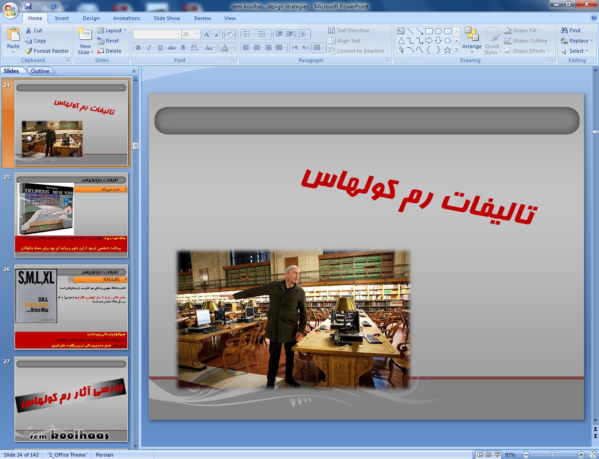Viewport: 599px width, 459px height.
Task: Switch to Slide Sorter view
Action: tap(488, 454)
